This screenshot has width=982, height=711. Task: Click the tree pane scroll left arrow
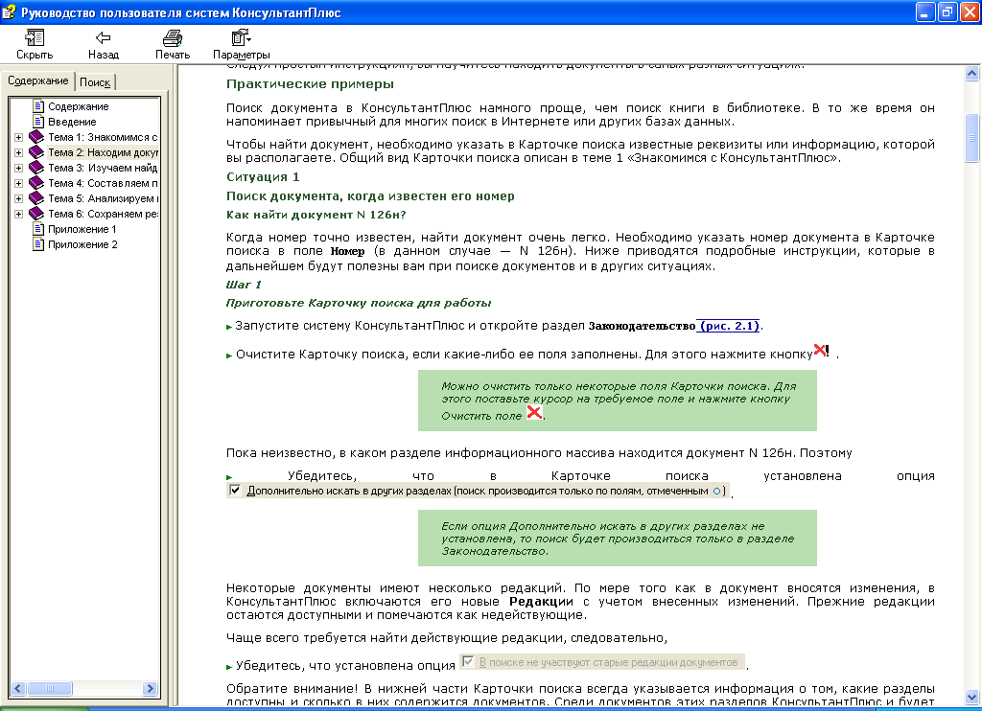tap(18, 688)
